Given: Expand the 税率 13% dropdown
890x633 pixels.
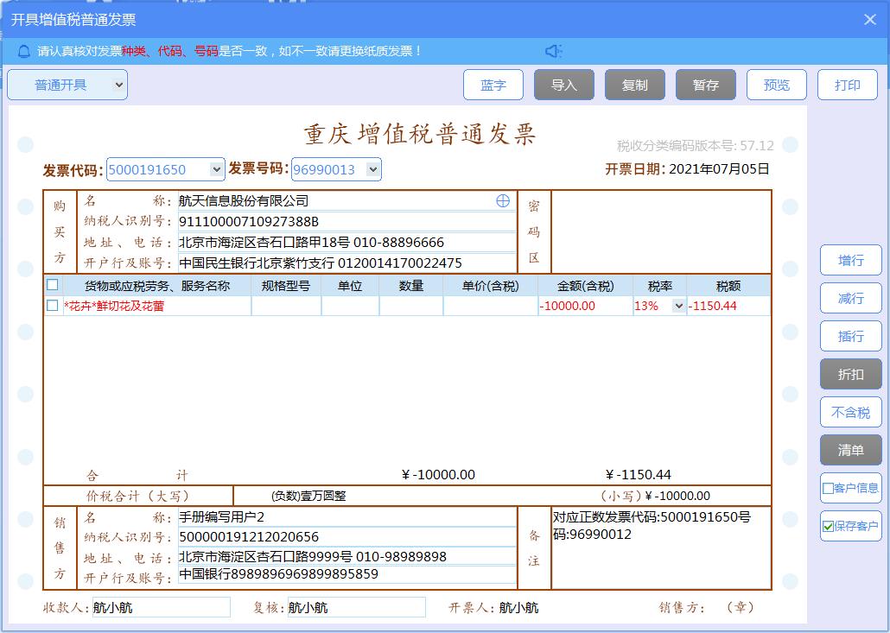Looking at the screenshot, I should click(679, 305).
